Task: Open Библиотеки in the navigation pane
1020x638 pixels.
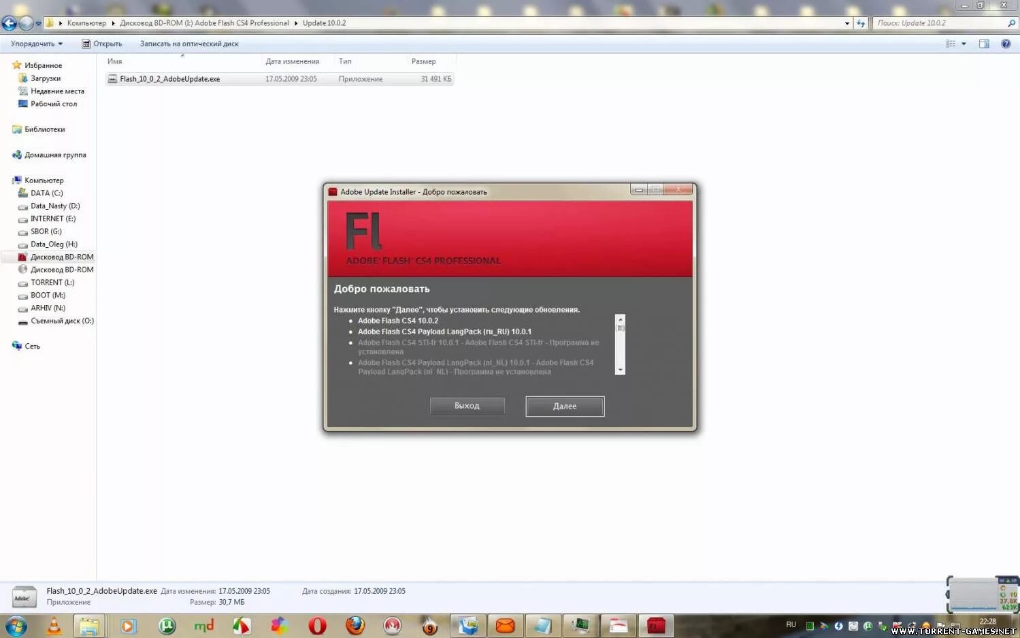Action: coord(44,129)
